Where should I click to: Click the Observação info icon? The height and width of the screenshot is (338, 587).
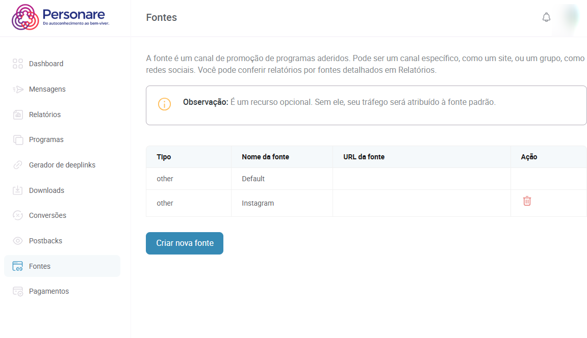pyautogui.click(x=164, y=104)
